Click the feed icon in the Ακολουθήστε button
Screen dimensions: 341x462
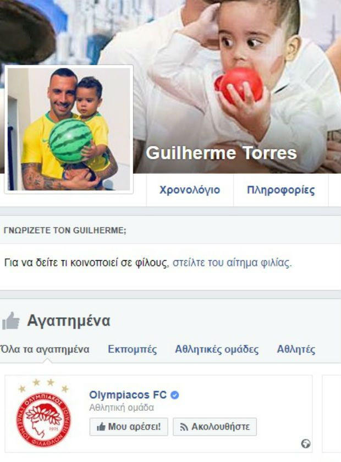(x=184, y=427)
